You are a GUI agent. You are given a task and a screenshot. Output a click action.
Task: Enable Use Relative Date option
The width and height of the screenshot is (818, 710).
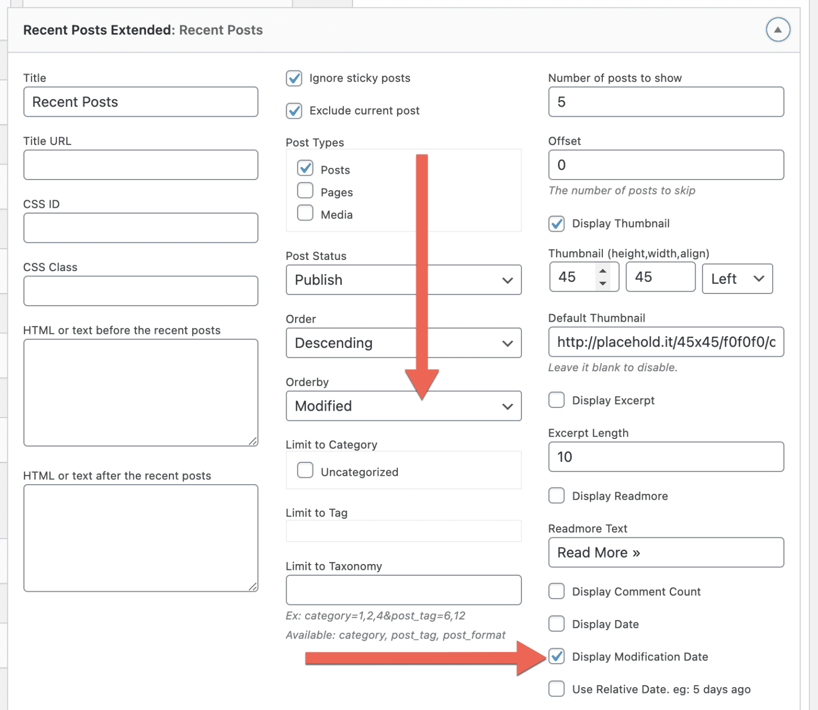557,689
